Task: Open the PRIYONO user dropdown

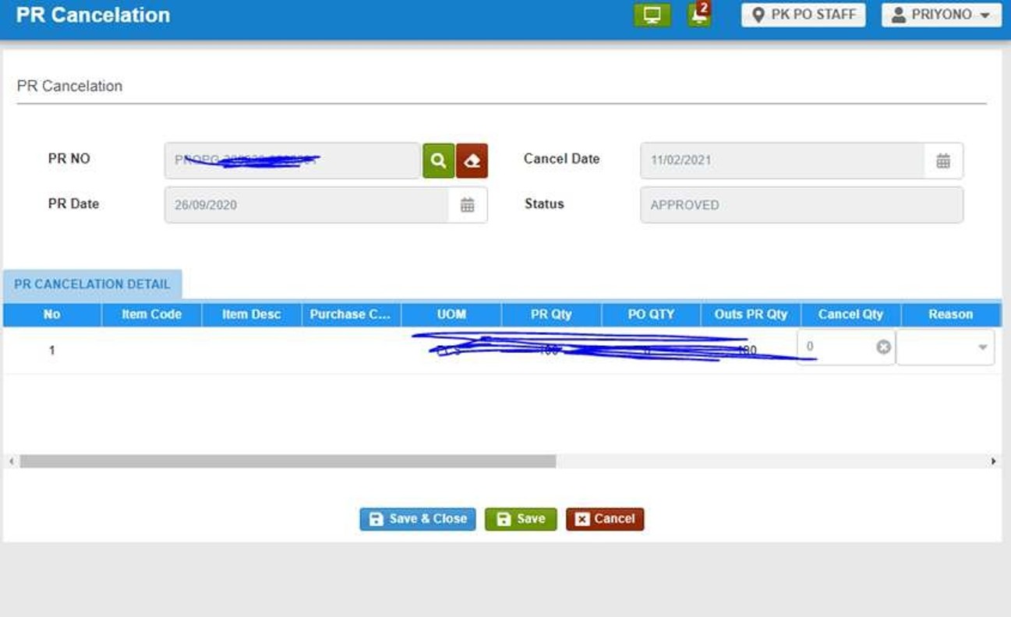Action: coord(942,15)
